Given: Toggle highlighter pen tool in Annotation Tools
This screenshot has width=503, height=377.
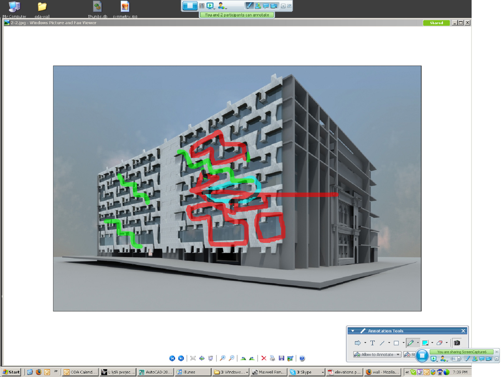Looking at the screenshot, I should (411, 343).
